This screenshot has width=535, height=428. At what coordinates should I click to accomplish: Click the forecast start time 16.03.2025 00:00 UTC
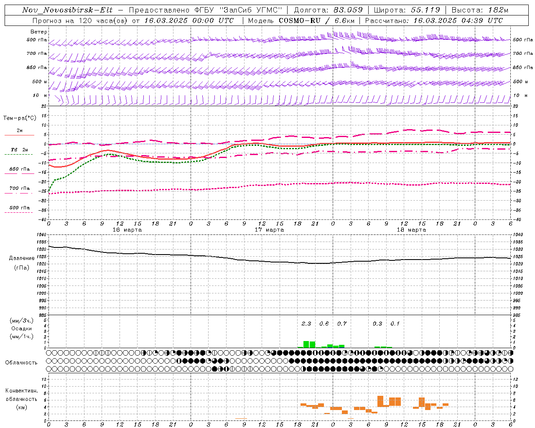tap(189, 20)
